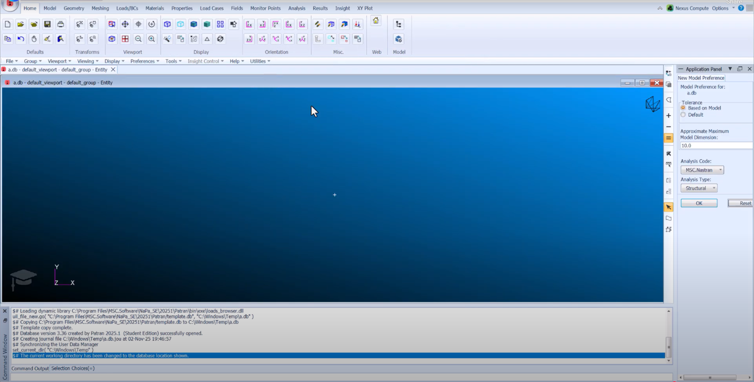Click the Zoom Out magnifier icon
This screenshot has height=382, width=754.
[x=138, y=39]
